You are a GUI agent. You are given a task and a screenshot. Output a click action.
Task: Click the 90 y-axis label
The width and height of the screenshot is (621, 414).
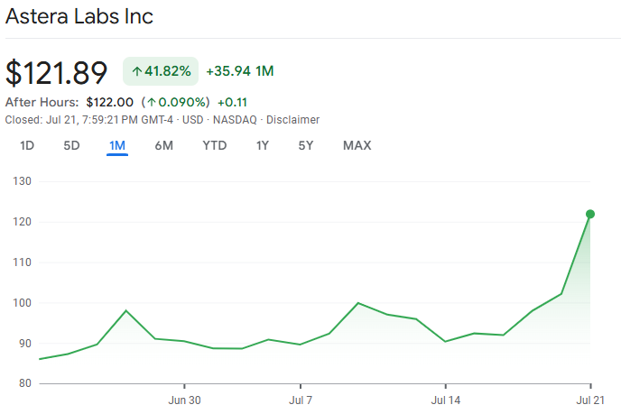click(25, 344)
